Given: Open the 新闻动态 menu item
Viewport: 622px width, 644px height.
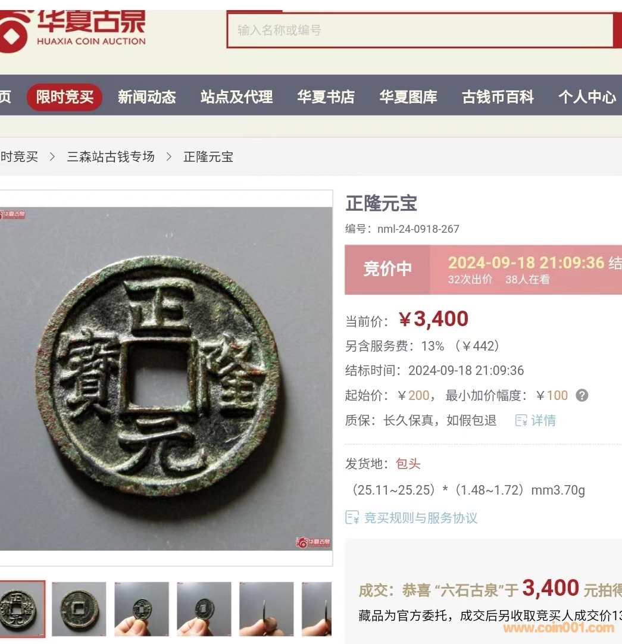Looking at the screenshot, I should tap(146, 97).
